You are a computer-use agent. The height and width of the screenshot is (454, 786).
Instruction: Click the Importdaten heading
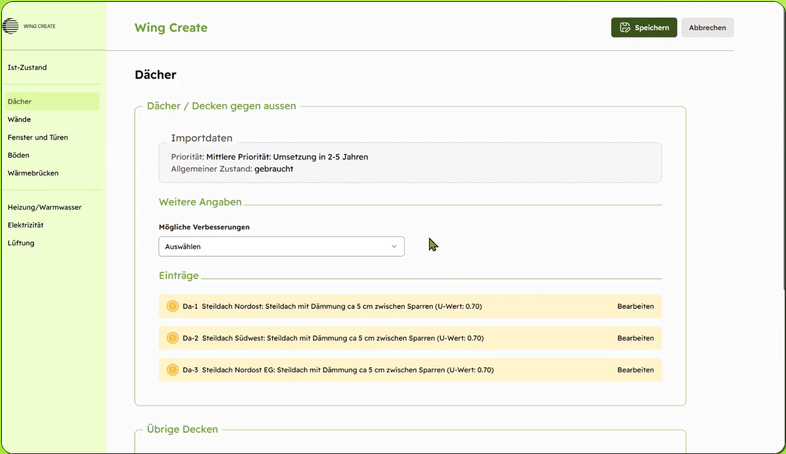(x=202, y=138)
